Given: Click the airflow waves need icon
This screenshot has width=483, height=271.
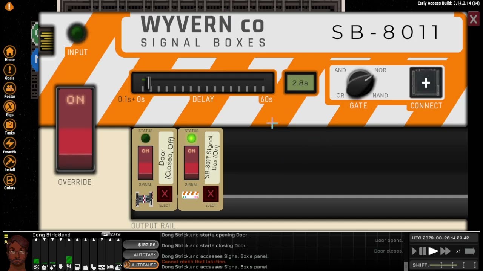Looking at the screenshot, I should pyautogui.click(x=36, y=267).
